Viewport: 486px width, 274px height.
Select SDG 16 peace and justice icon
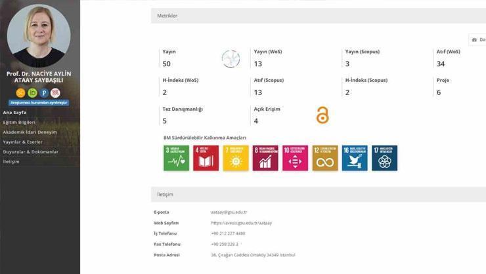(355, 158)
